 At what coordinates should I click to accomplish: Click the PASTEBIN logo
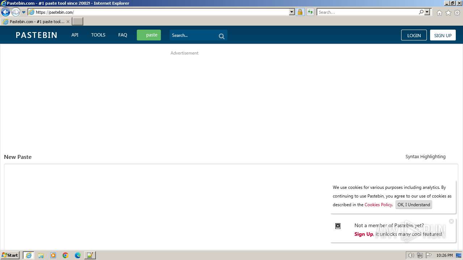click(x=37, y=35)
